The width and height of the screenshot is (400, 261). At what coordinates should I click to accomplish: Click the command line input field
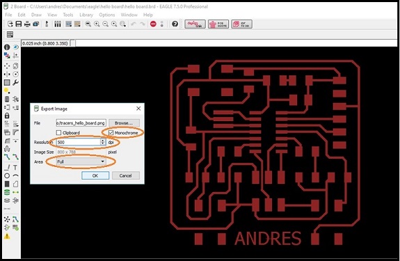[x=236, y=43]
